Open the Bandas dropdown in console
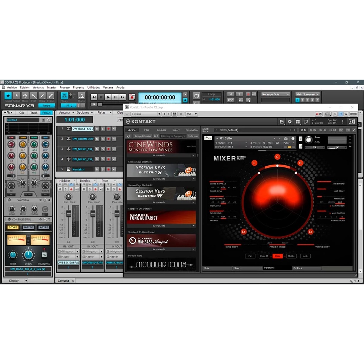Screen dimensions: 364x364 click(87, 181)
